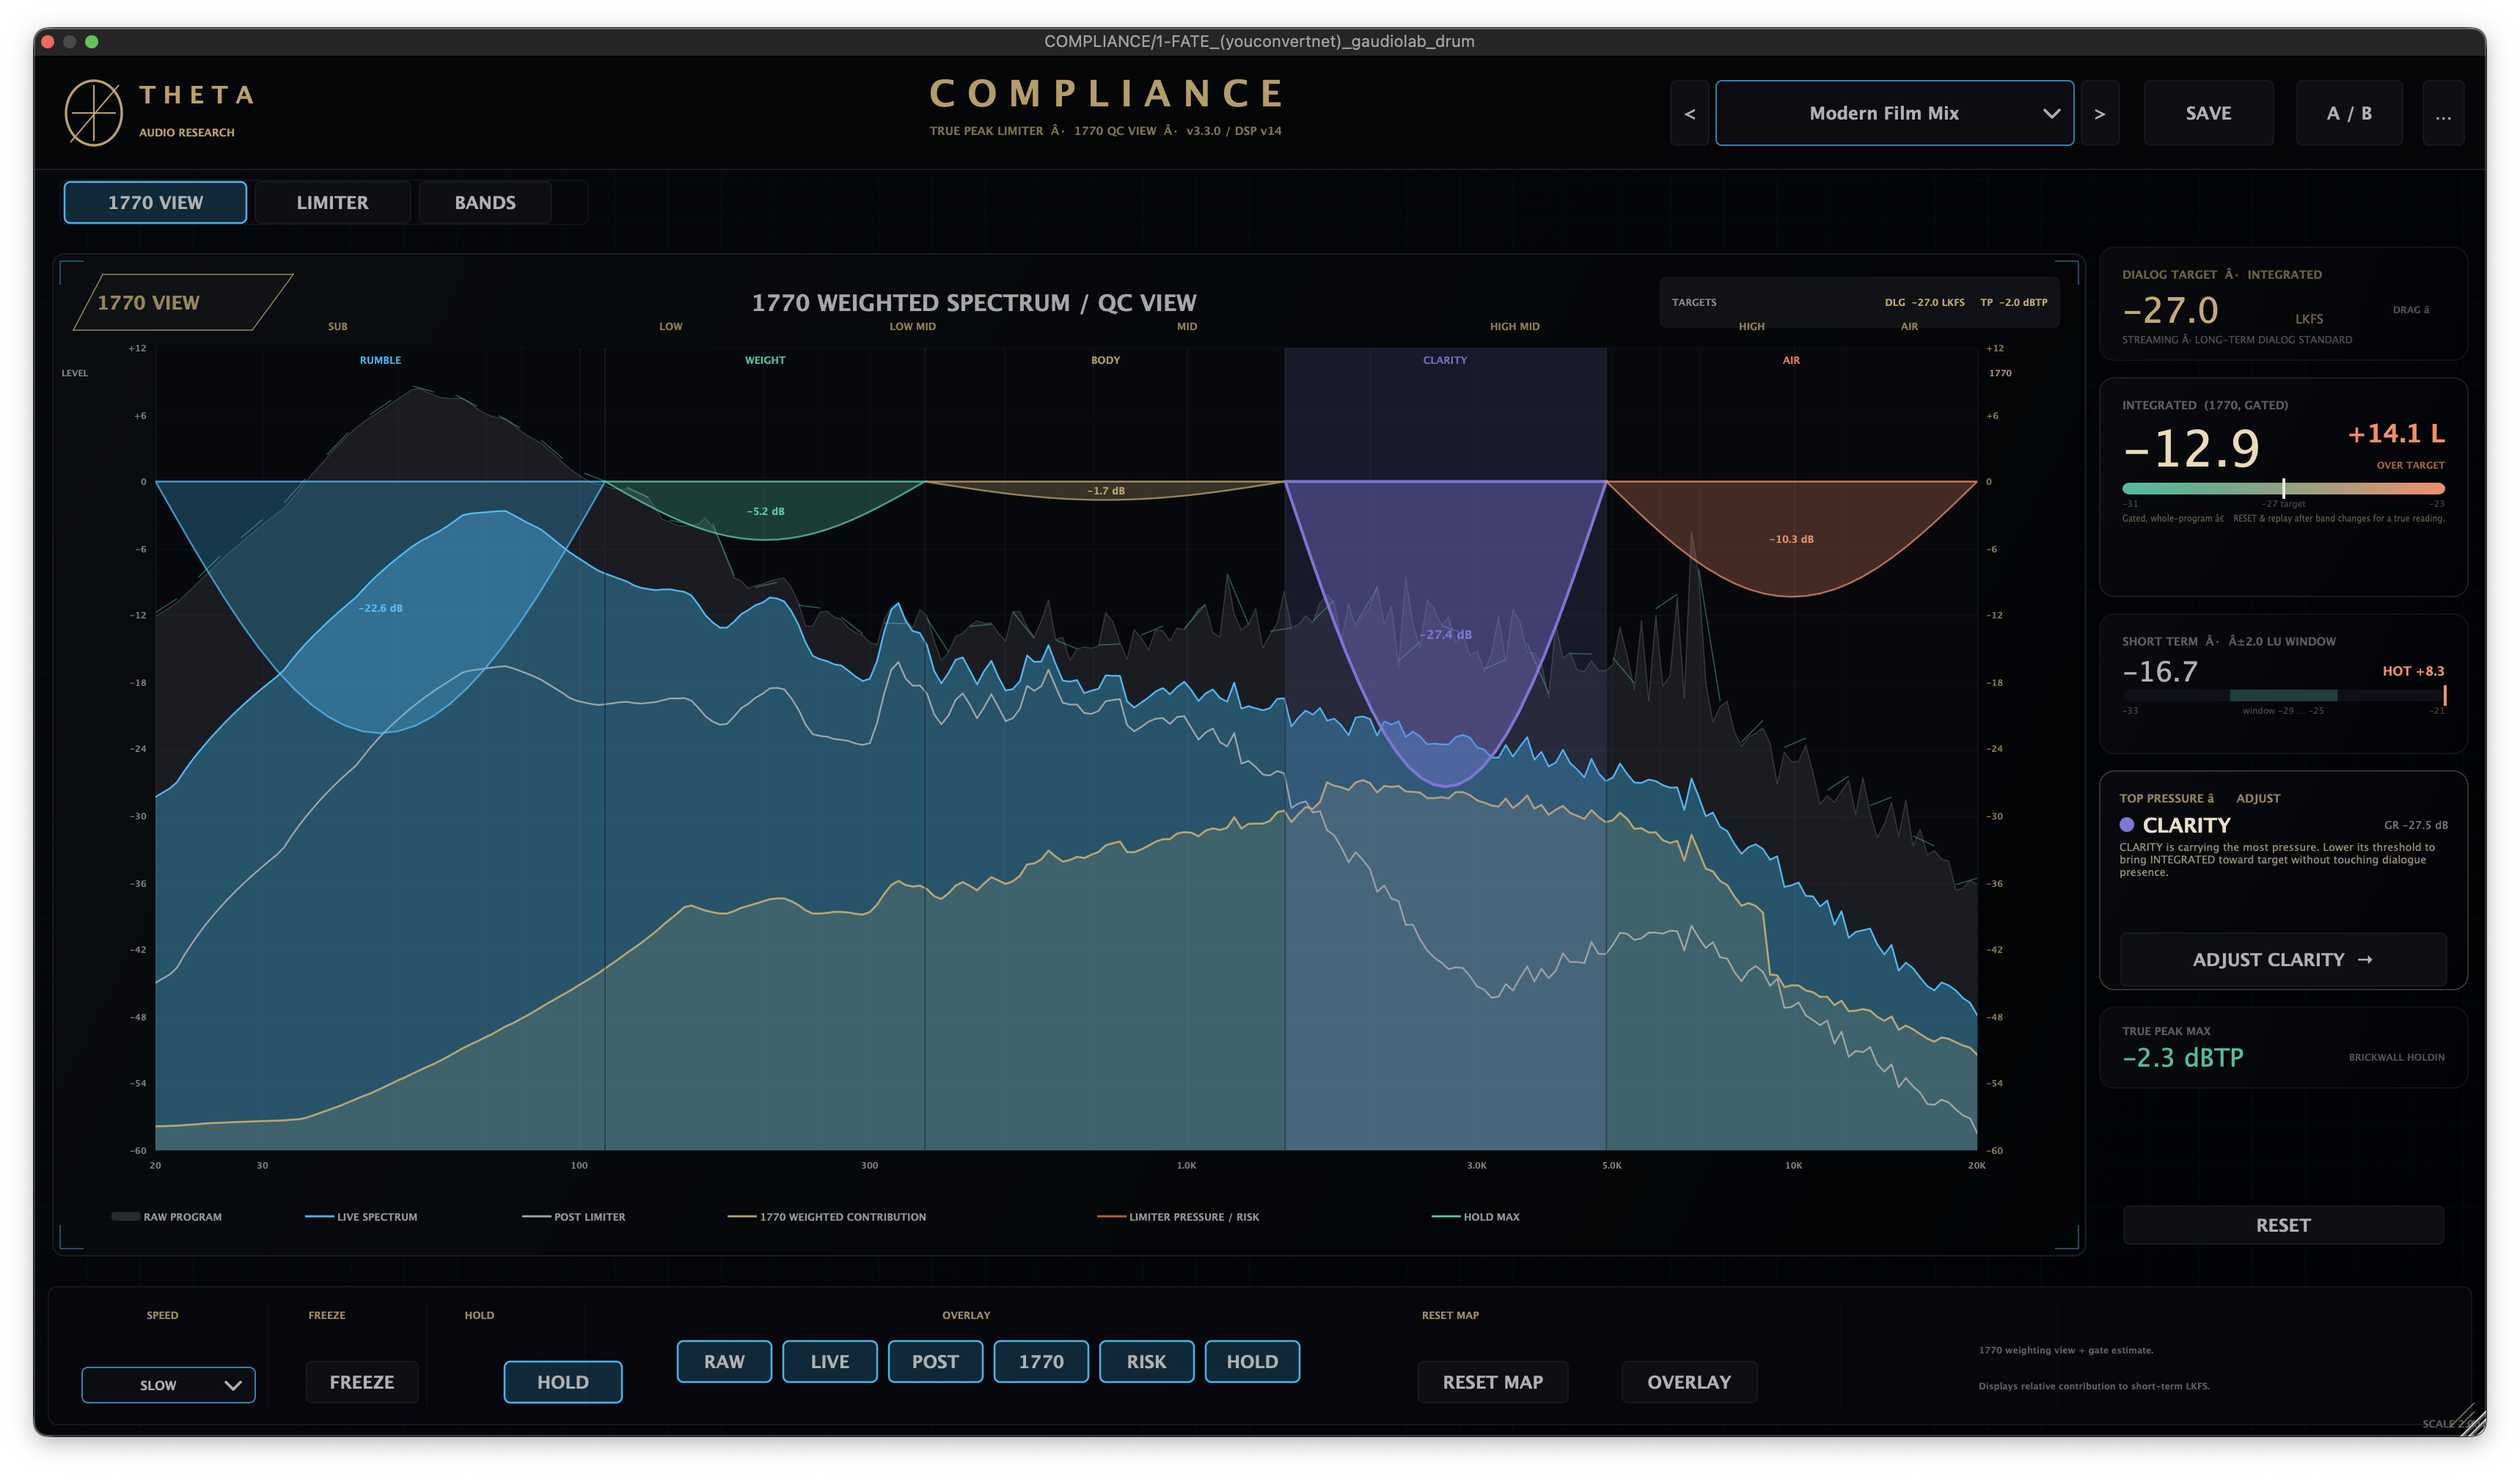The image size is (2520, 1476).
Task: Toggle the 1770 overlay
Action: 1040,1361
